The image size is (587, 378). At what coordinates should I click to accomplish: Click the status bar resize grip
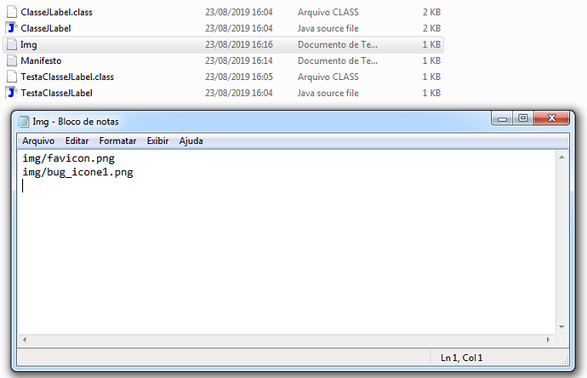565,361
